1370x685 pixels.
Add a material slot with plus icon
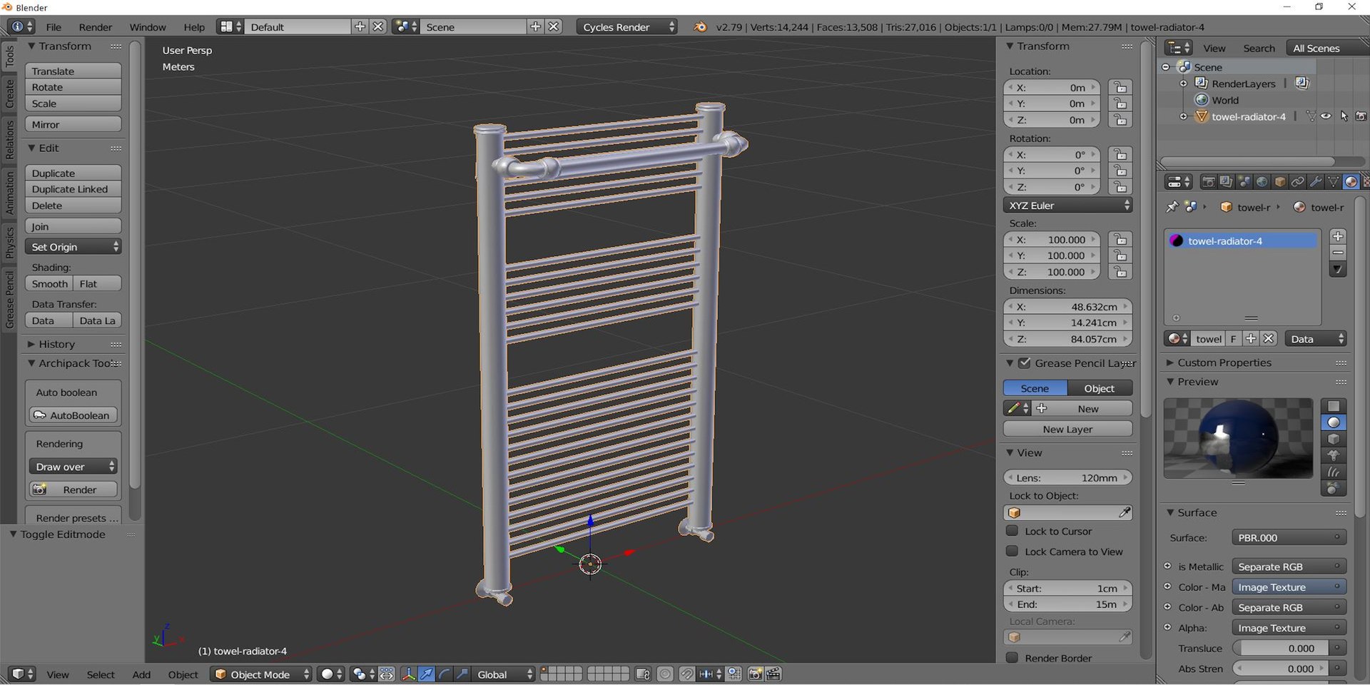[1338, 236]
